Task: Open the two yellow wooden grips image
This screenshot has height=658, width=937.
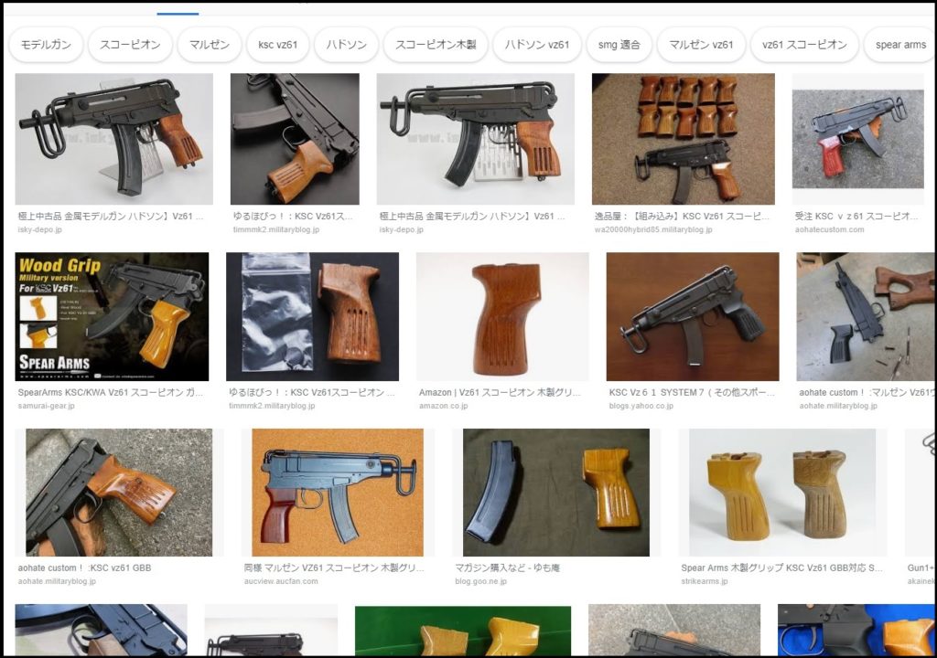Action: click(x=781, y=493)
